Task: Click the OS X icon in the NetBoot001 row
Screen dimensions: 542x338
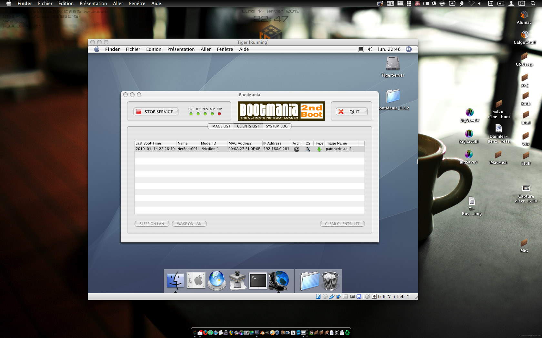Action: (308, 149)
